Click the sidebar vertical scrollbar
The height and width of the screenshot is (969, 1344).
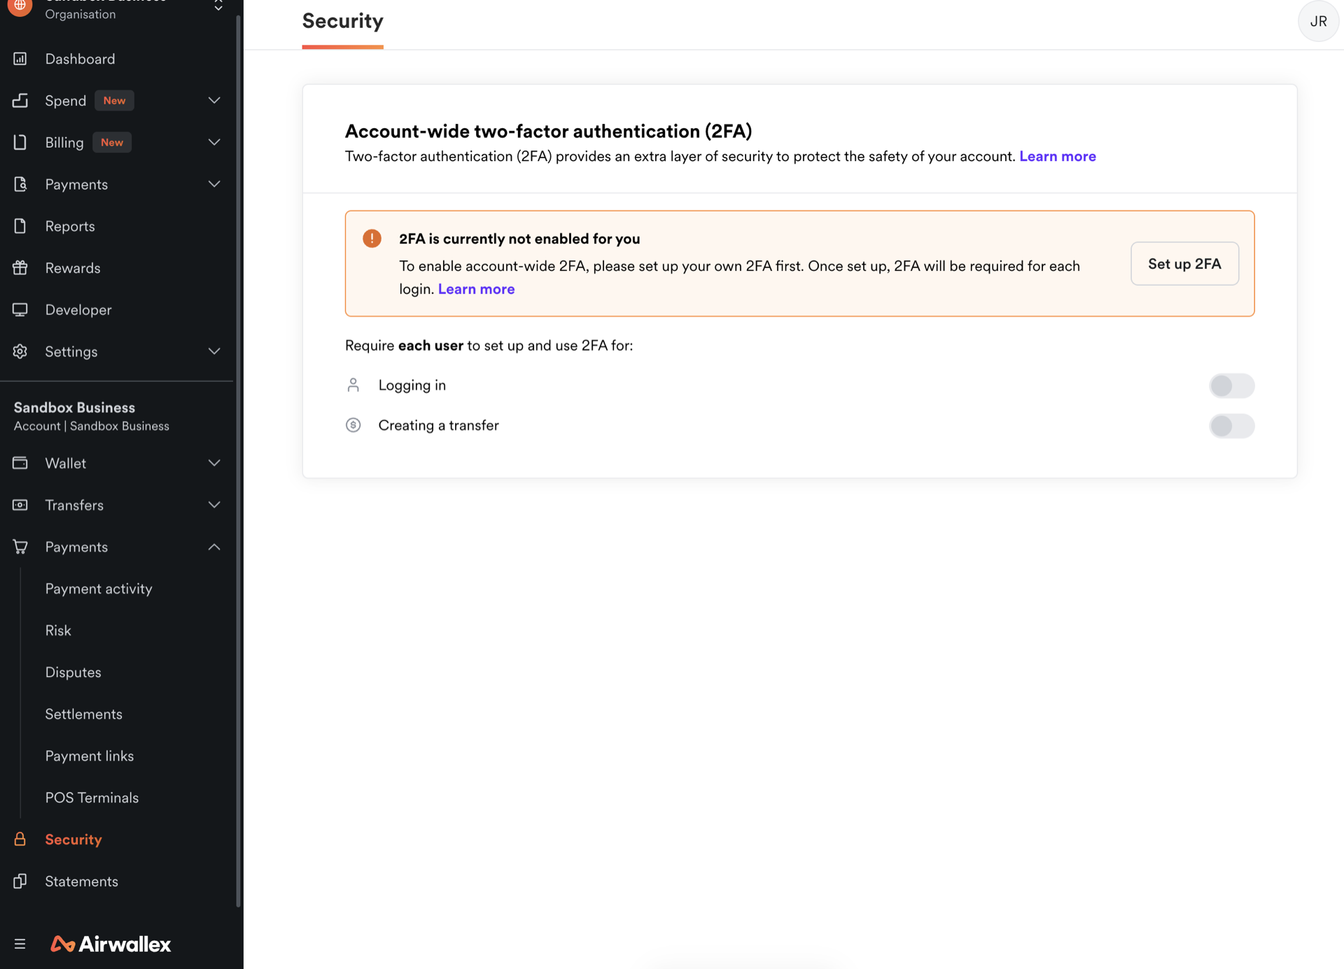click(x=238, y=462)
